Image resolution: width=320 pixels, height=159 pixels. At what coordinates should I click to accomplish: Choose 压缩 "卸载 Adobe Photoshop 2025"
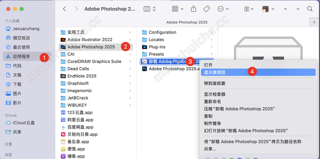tap(258, 109)
